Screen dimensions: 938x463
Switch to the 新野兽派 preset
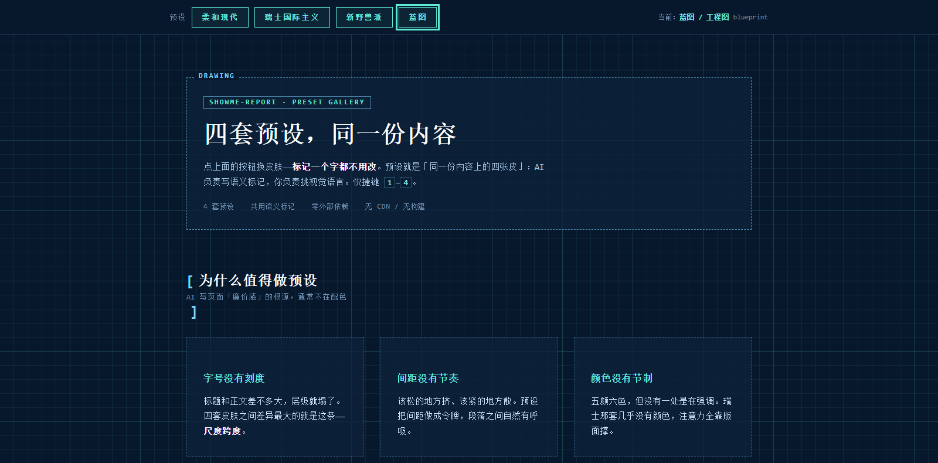tap(364, 17)
